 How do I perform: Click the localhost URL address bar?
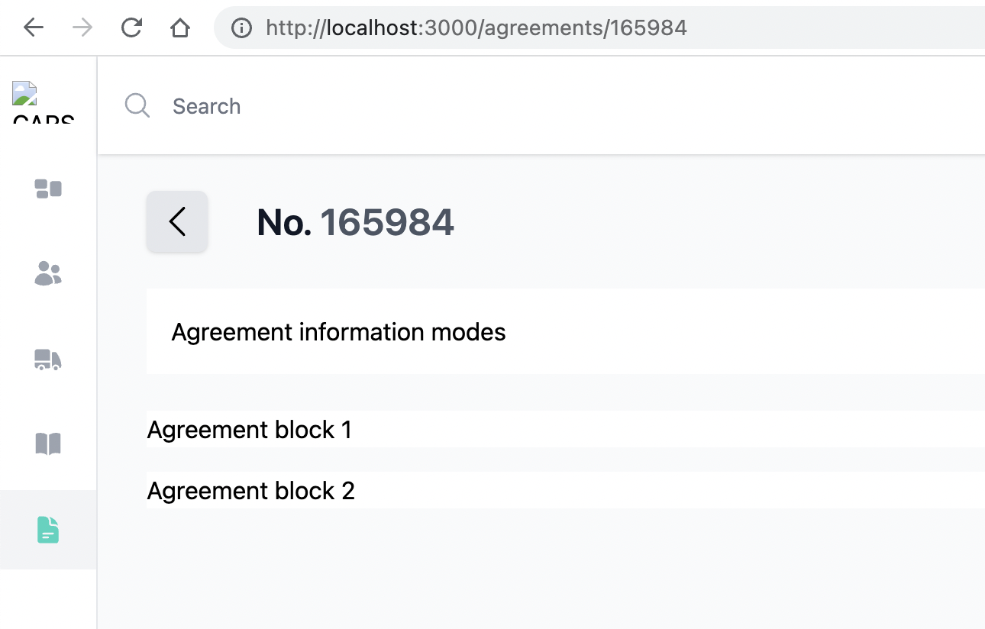[476, 28]
